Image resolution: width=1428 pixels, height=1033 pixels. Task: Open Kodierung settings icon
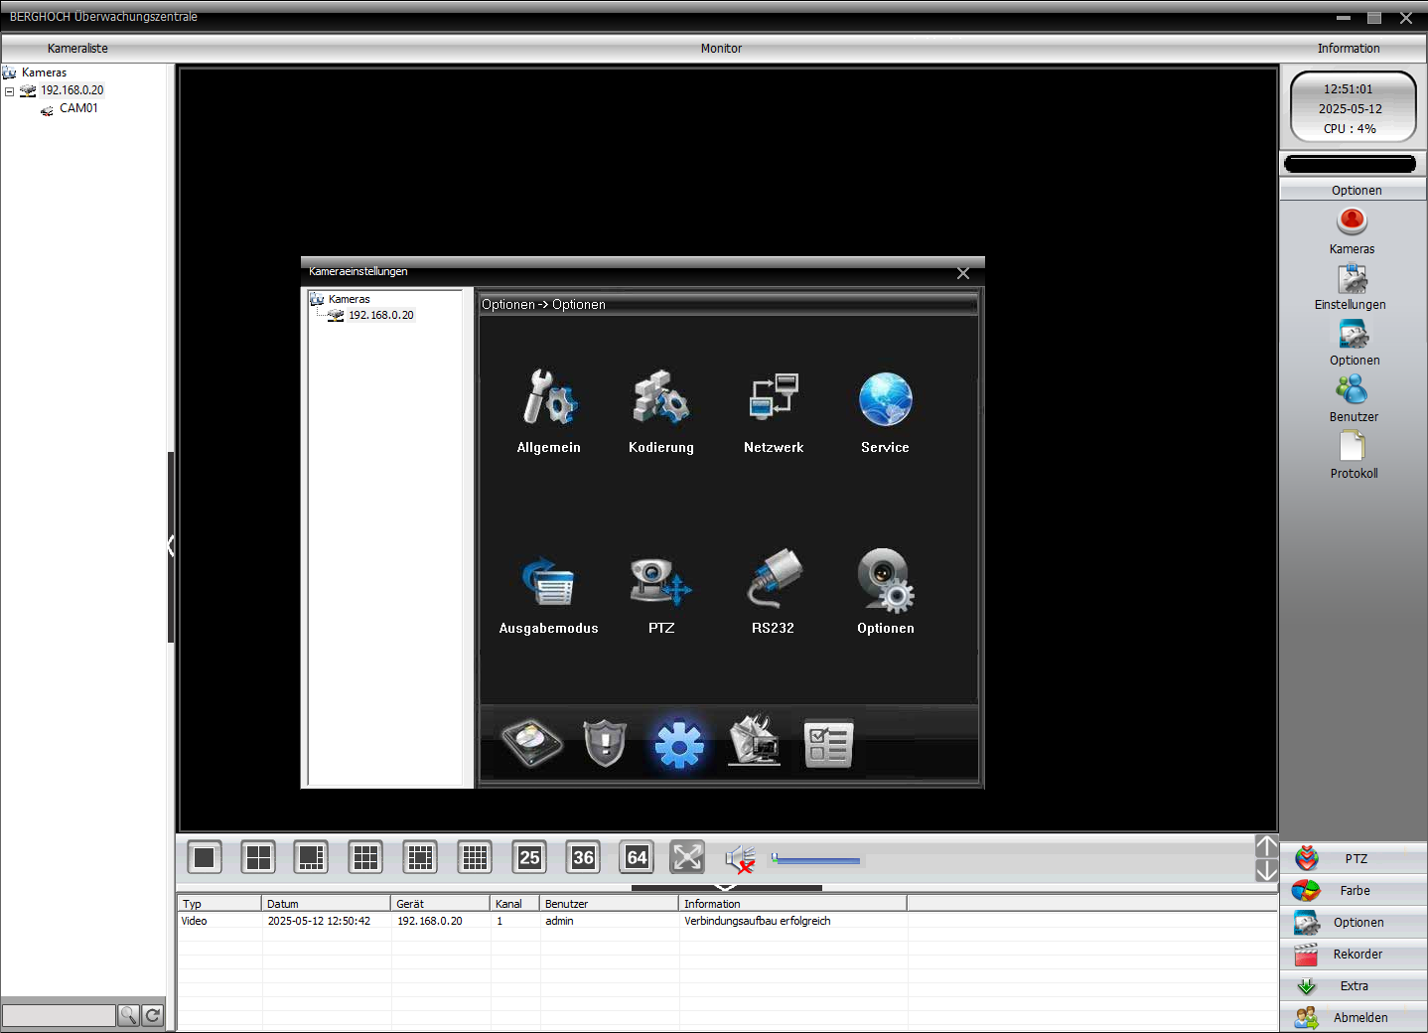[661, 398]
